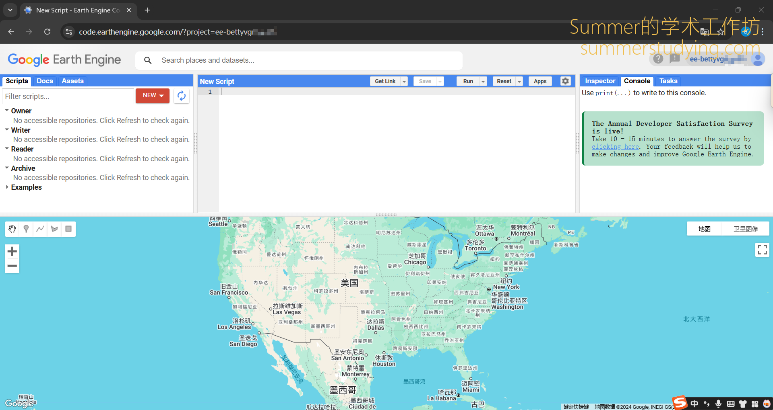
Task: Expand the Examples folder
Action: [7, 187]
